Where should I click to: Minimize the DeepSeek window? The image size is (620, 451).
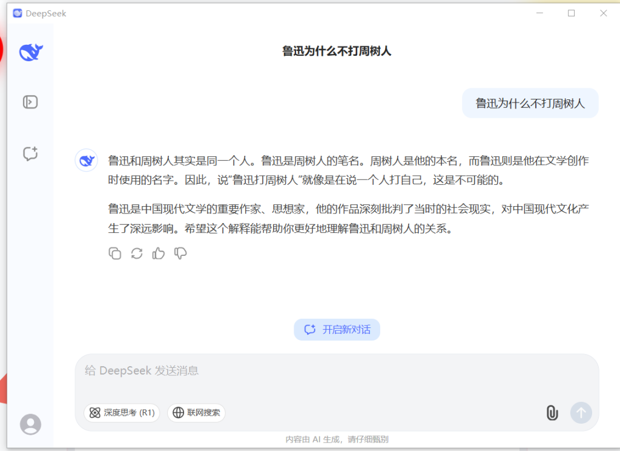(x=539, y=13)
